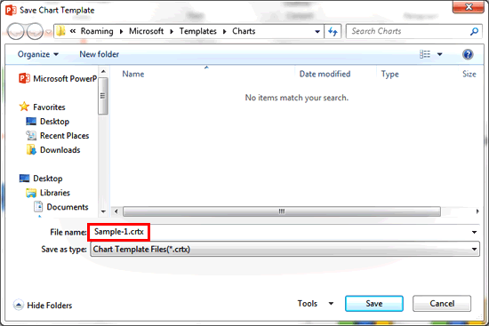Click the Recent Places icon
This screenshot has width=489, height=326.
coord(31,136)
